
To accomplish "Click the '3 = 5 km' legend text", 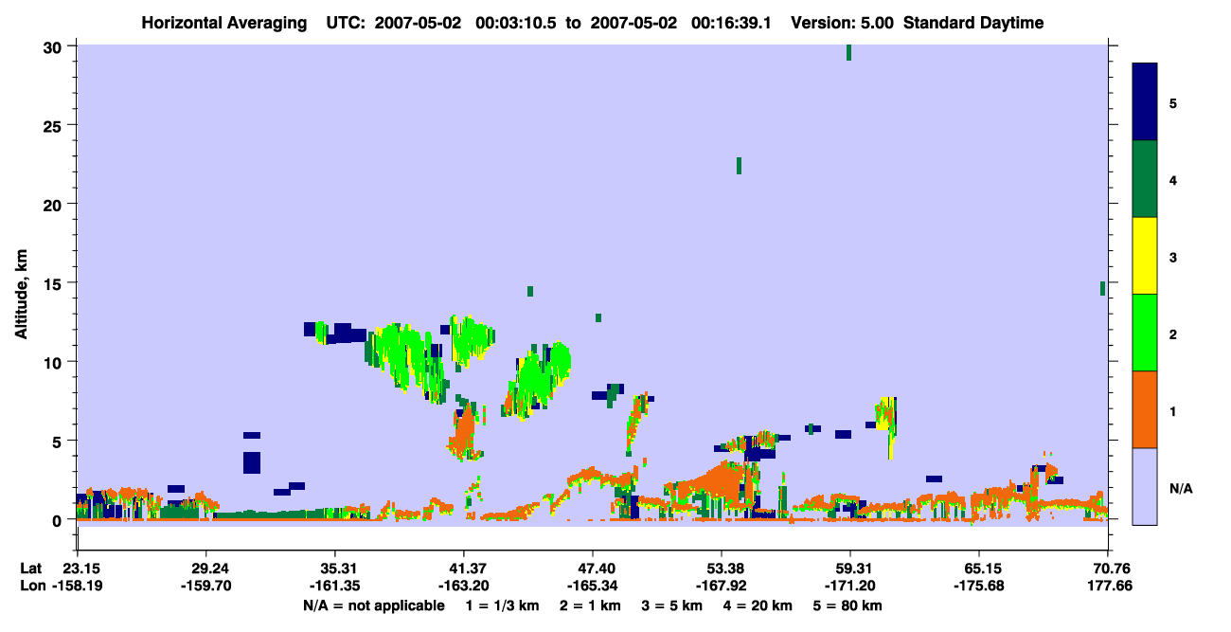I will tap(674, 605).
